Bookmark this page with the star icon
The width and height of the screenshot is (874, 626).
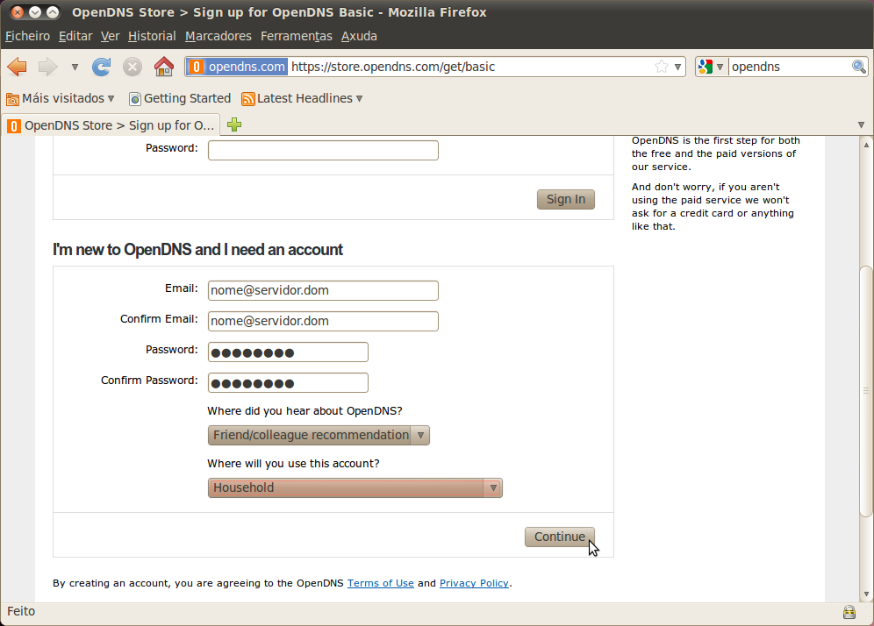point(661,67)
